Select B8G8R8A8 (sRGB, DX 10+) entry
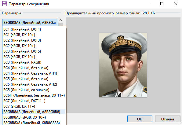This screenshot has height=125, width=182. [x=34, y=117]
